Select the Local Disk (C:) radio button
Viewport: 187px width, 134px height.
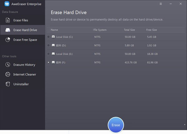click(x=48, y=37)
